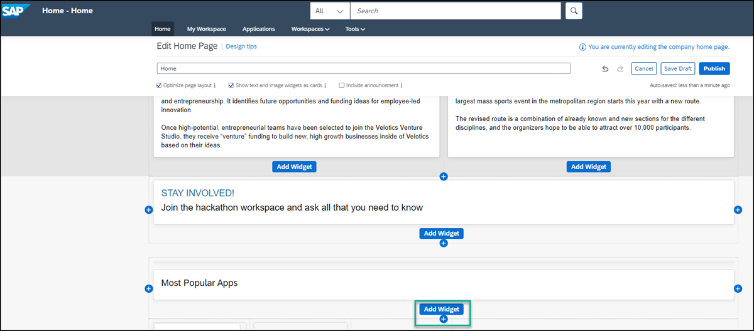Click info icon next to Include announcement
The height and width of the screenshot is (331, 754).
click(x=401, y=85)
